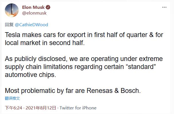
Task: Click the 回复 reply label
Action: [x=9, y=25]
